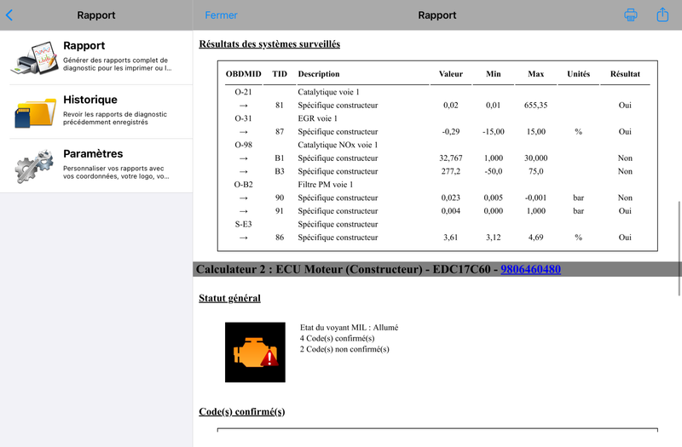Open ECU reference link 9806460480
682x447 pixels.
click(x=530, y=269)
